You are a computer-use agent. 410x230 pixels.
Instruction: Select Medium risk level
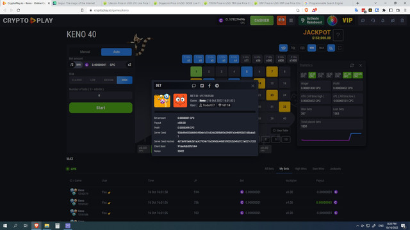click(x=108, y=80)
